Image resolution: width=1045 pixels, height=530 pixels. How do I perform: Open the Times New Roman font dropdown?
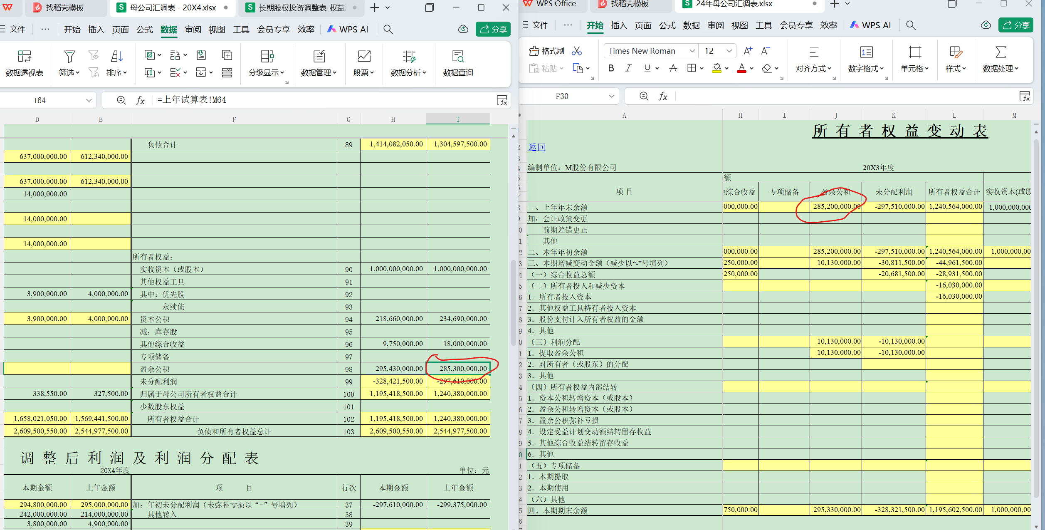(x=692, y=51)
